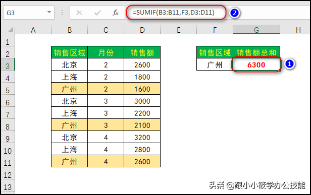Select column D header
311x195 pixels.
[142, 30]
